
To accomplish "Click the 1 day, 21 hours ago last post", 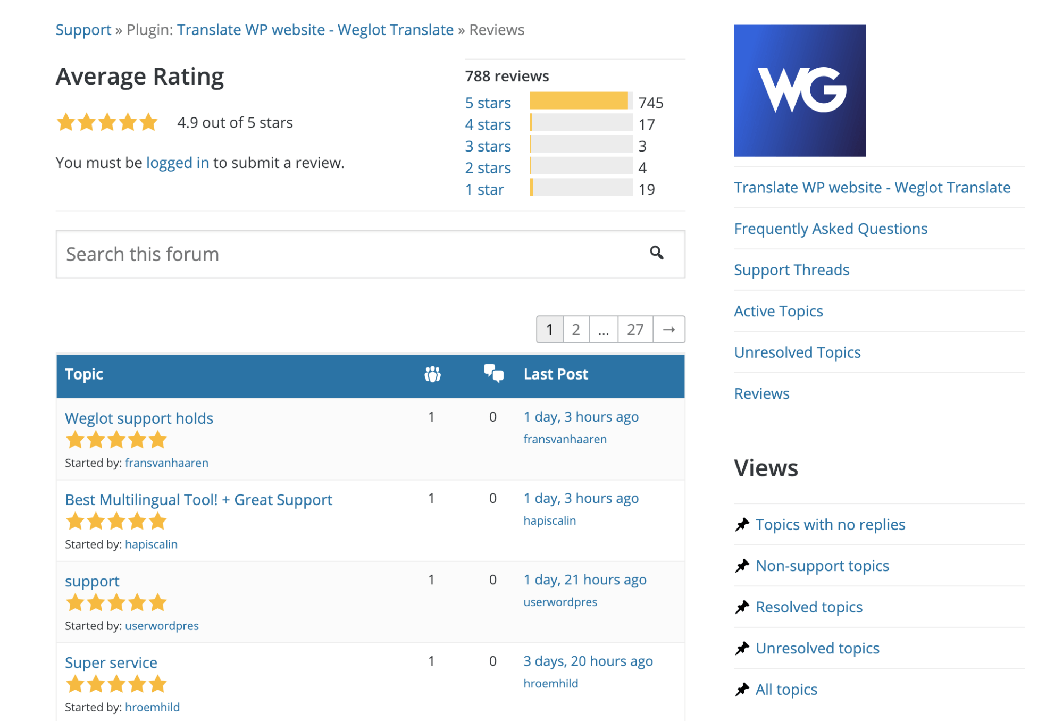I will click(584, 580).
